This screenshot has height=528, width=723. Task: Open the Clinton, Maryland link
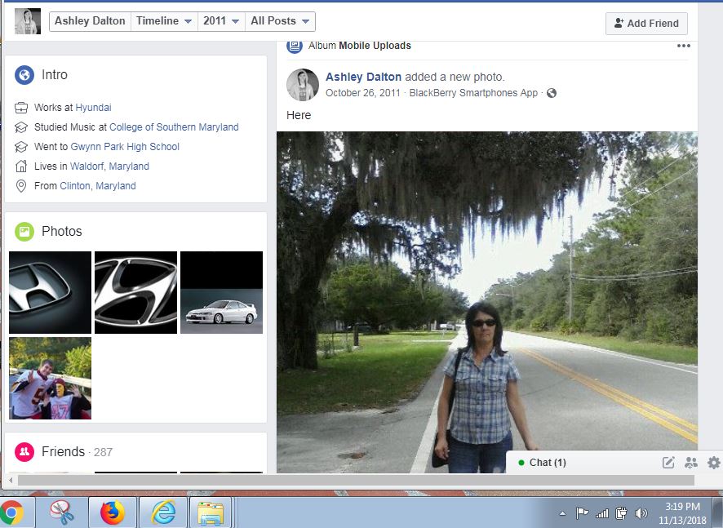(x=98, y=186)
